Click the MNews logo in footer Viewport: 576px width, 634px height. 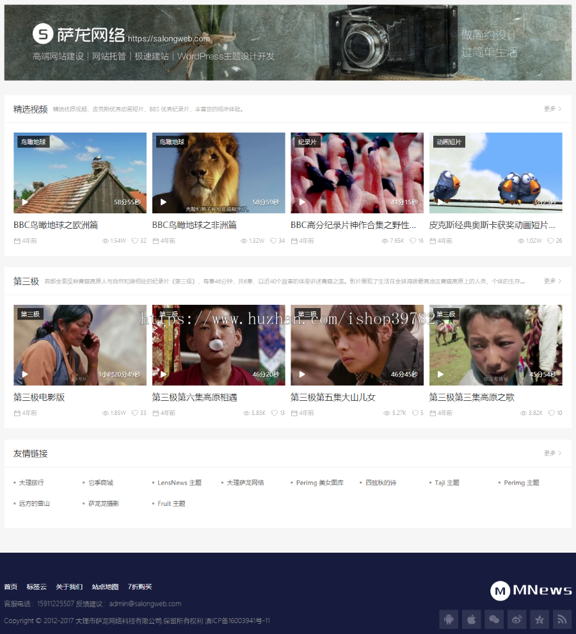531,590
